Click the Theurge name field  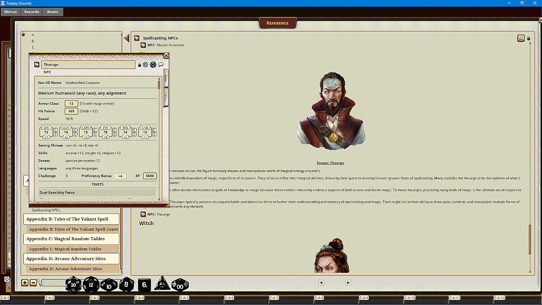tap(88, 65)
